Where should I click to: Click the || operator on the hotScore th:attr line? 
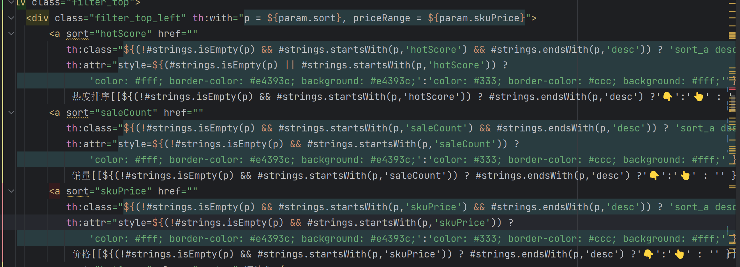pyautogui.click(x=290, y=65)
